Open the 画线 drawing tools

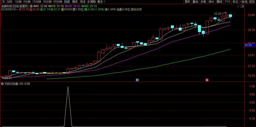(219, 1)
